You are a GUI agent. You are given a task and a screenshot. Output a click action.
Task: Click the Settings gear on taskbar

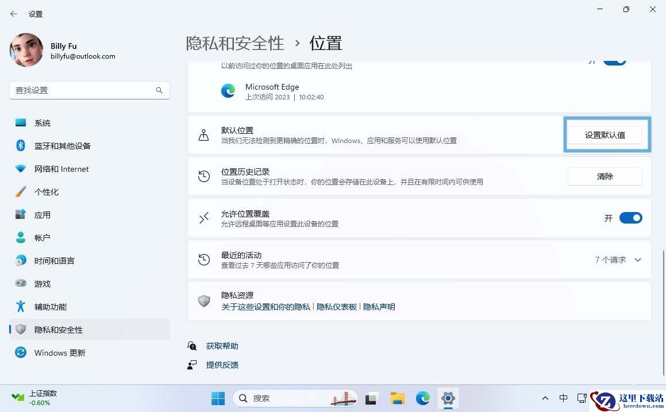pos(448,398)
